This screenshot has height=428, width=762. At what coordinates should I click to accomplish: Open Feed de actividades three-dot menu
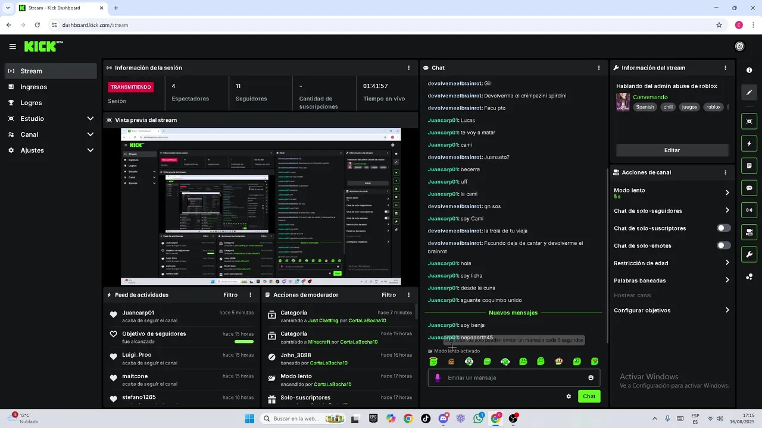tap(250, 295)
